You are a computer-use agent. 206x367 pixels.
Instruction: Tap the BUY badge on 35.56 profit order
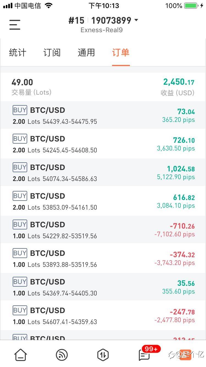click(x=20, y=282)
